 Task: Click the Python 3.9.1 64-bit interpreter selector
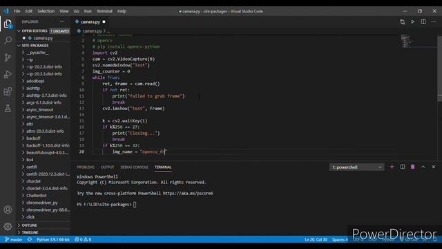[53, 239]
